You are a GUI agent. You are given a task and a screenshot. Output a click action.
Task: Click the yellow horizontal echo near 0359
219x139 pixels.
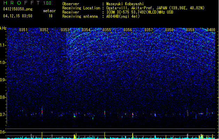click(201, 114)
